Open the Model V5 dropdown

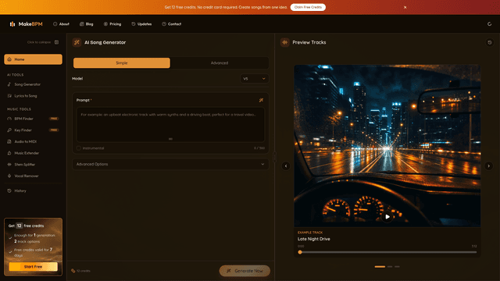coord(254,79)
